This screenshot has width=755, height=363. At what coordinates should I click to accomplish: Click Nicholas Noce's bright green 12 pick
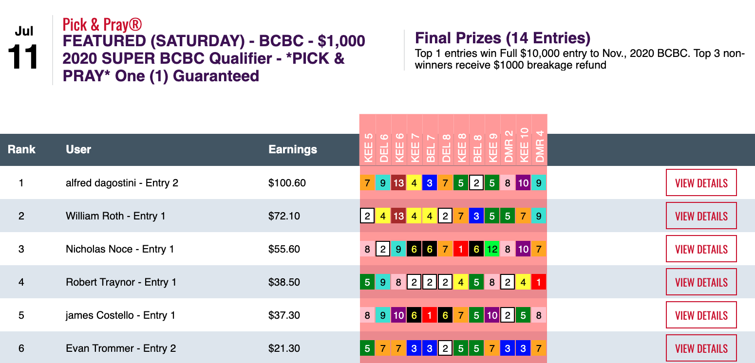click(492, 249)
